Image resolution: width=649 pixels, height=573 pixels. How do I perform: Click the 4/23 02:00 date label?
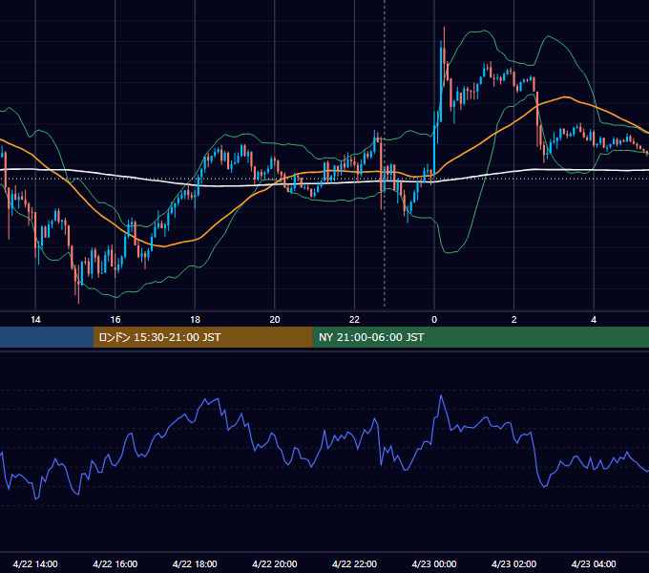tap(513, 563)
